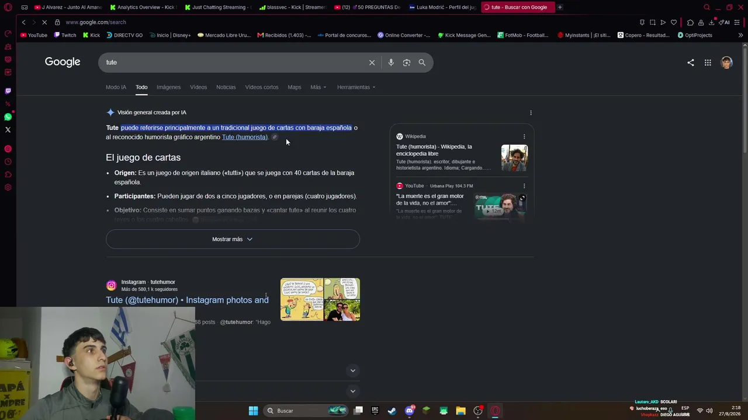Viewport: 748px width, 420px height.
Task: Search open tabs with the magnifier
Action: click(x=707, y=7)
